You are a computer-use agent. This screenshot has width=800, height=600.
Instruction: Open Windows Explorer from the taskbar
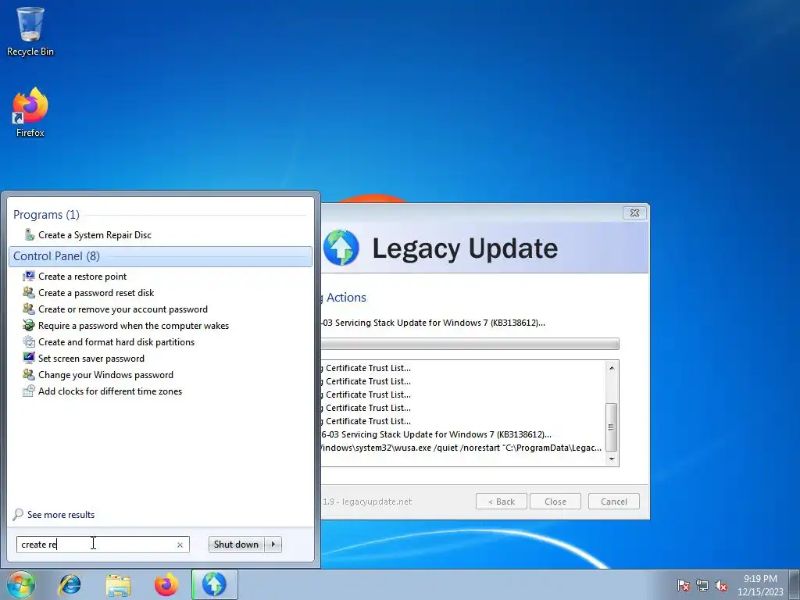(x=118, y=584)
